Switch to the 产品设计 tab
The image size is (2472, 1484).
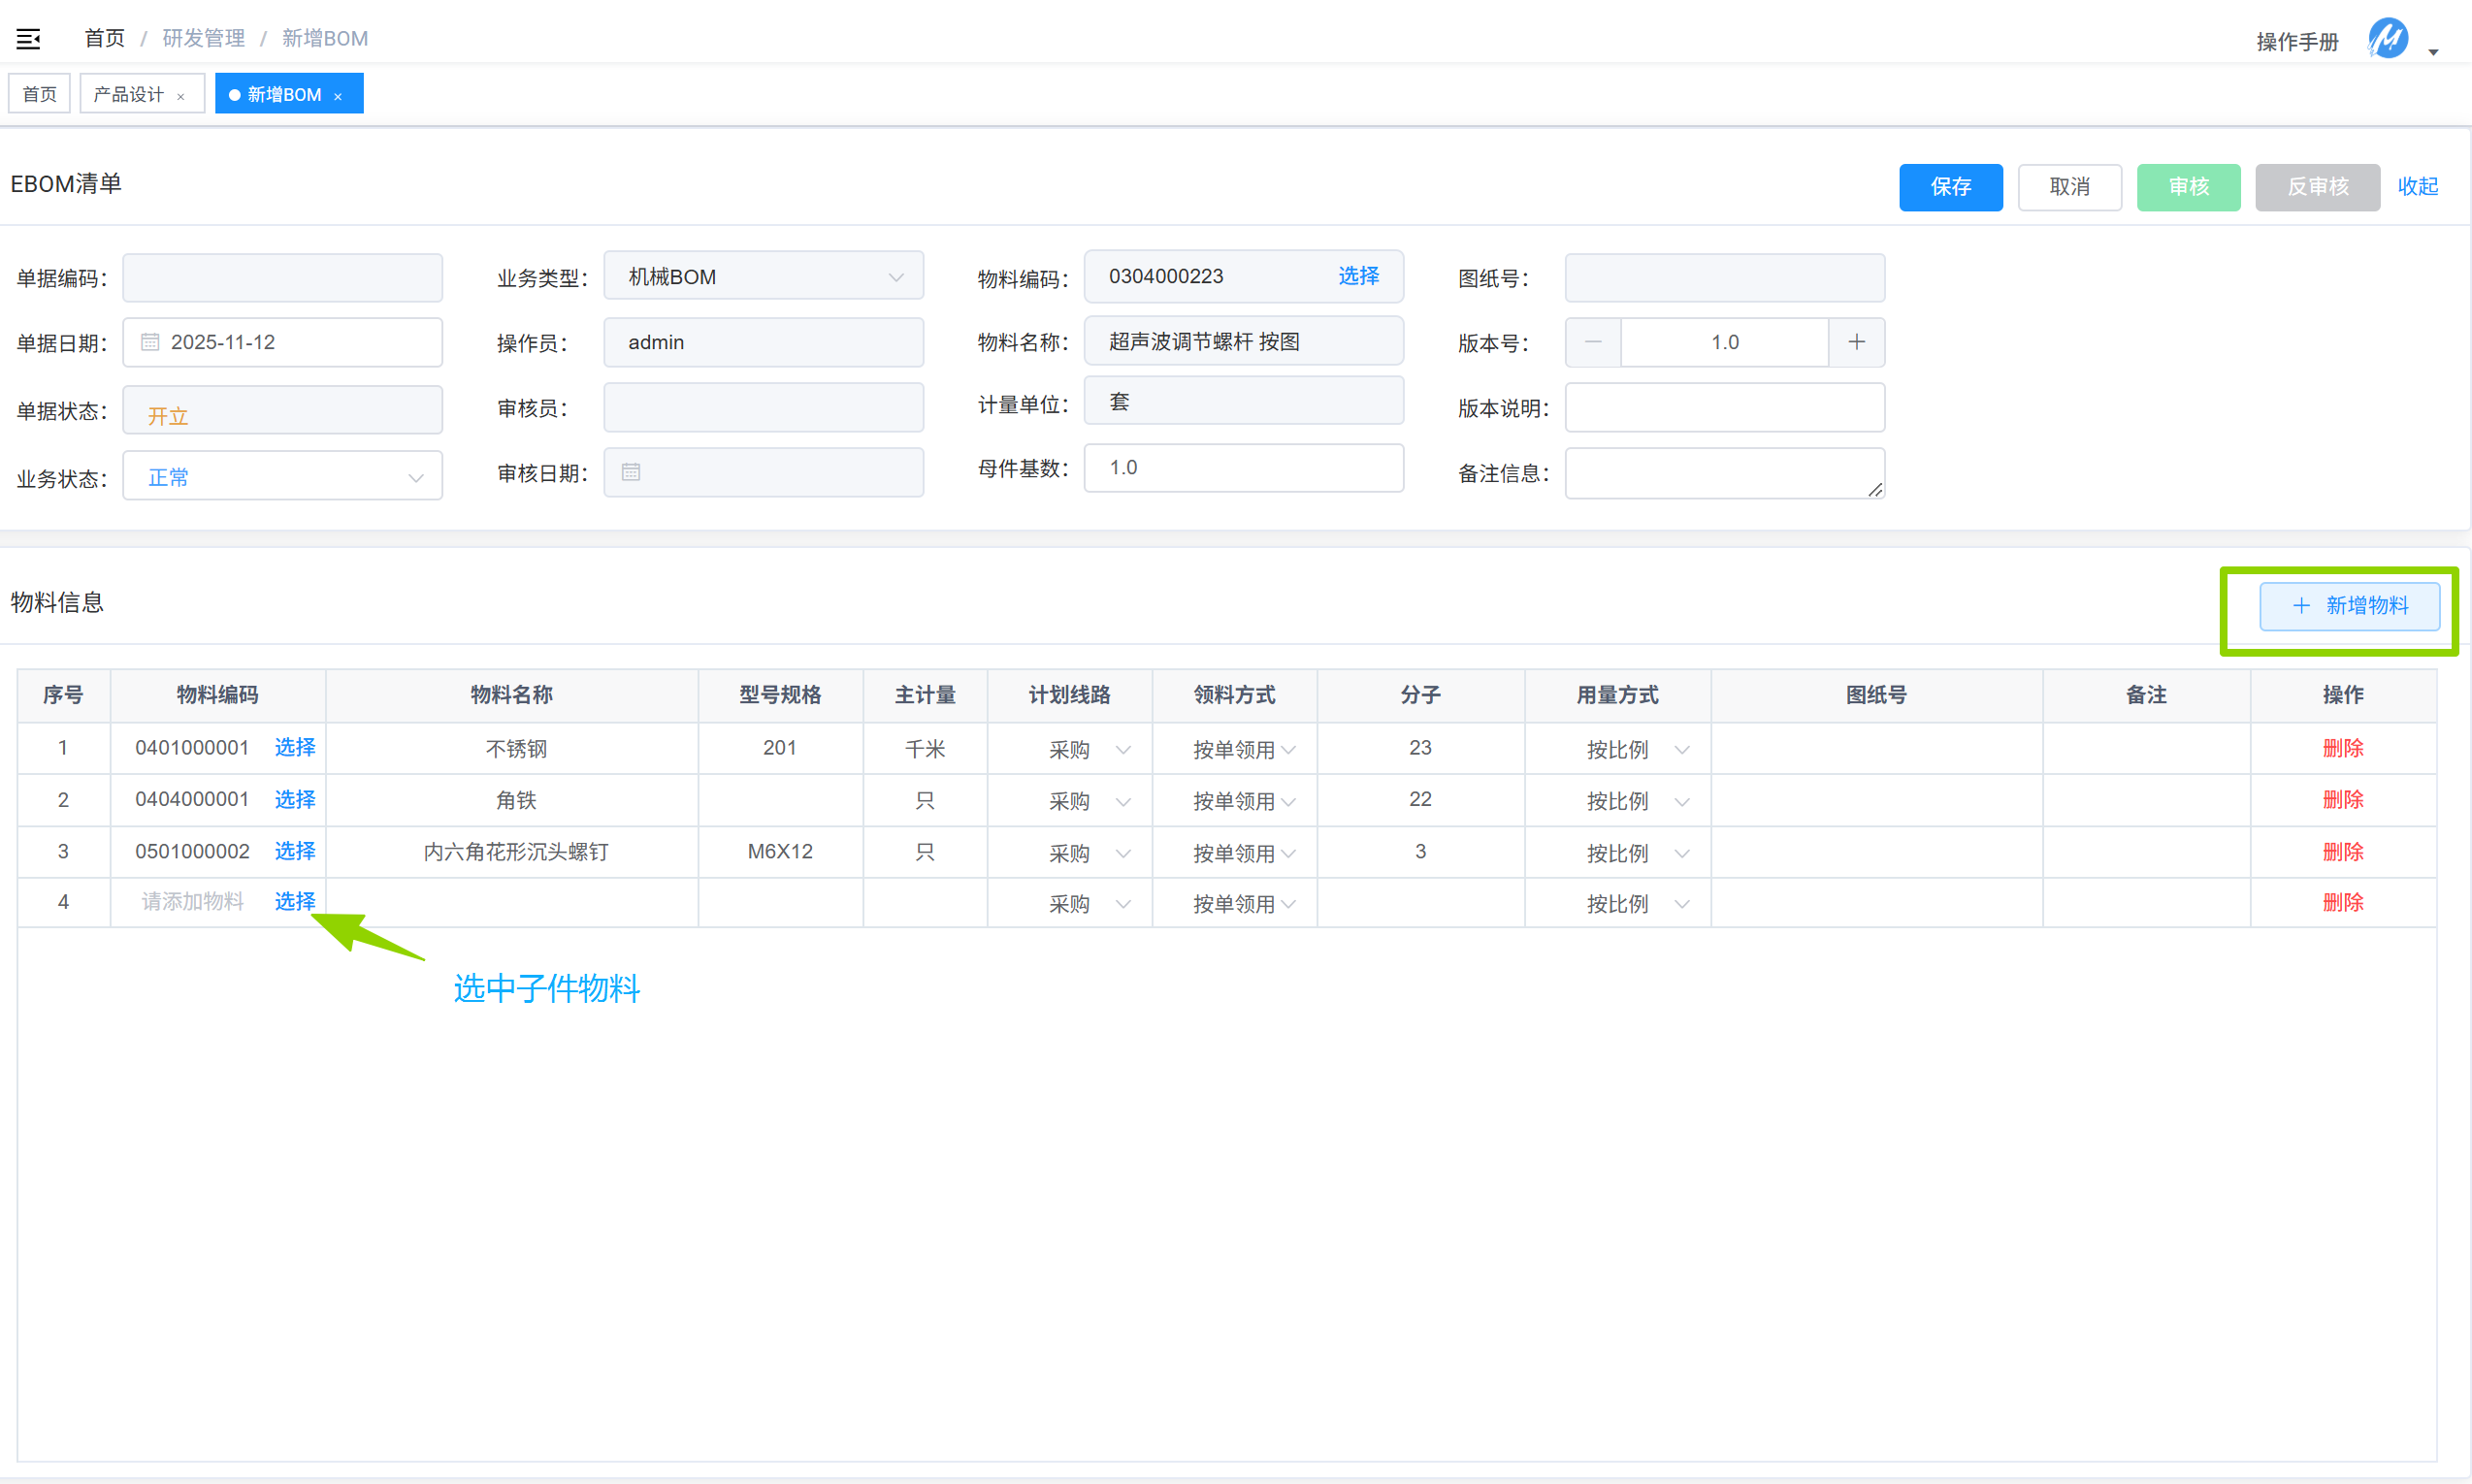tap(129, 94)
